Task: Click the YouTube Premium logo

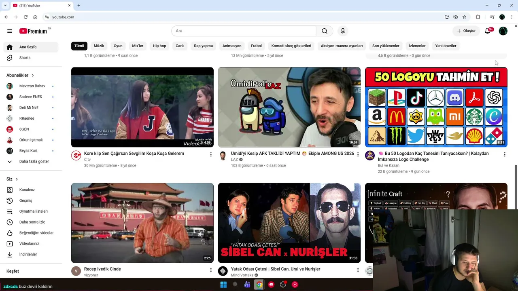Action: point(34,31)
